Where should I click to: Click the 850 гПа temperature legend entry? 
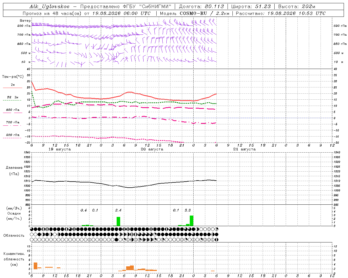pos(13,110)
